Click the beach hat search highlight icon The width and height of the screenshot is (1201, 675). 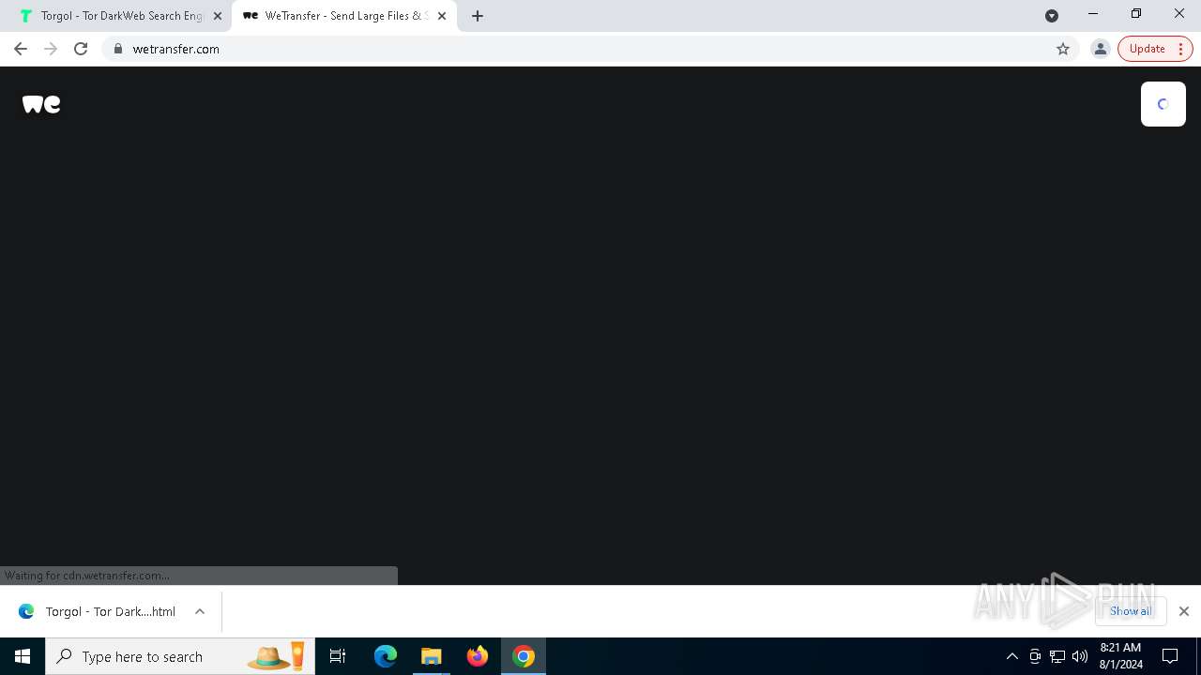pos(276,656)
